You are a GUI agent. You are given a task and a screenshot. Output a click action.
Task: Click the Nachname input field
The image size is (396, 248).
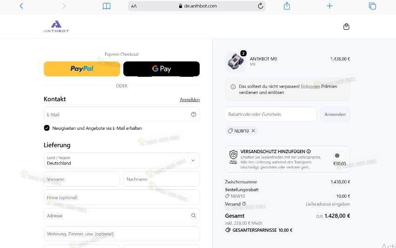click(161, 179)
